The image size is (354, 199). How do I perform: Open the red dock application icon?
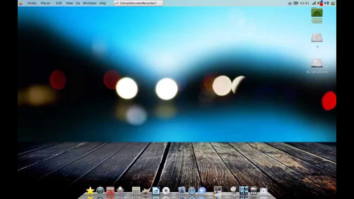click(x=110, y=190)
